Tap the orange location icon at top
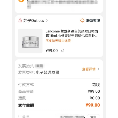The image size is (118, 118). pyautogui.click(x=21, y=1)
